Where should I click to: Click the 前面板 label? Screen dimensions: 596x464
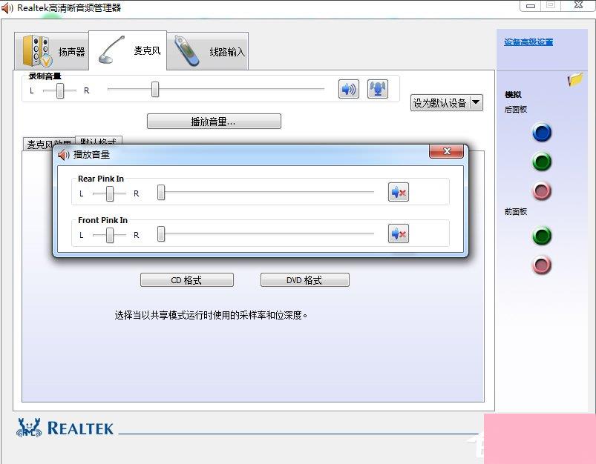coord(516,211)
